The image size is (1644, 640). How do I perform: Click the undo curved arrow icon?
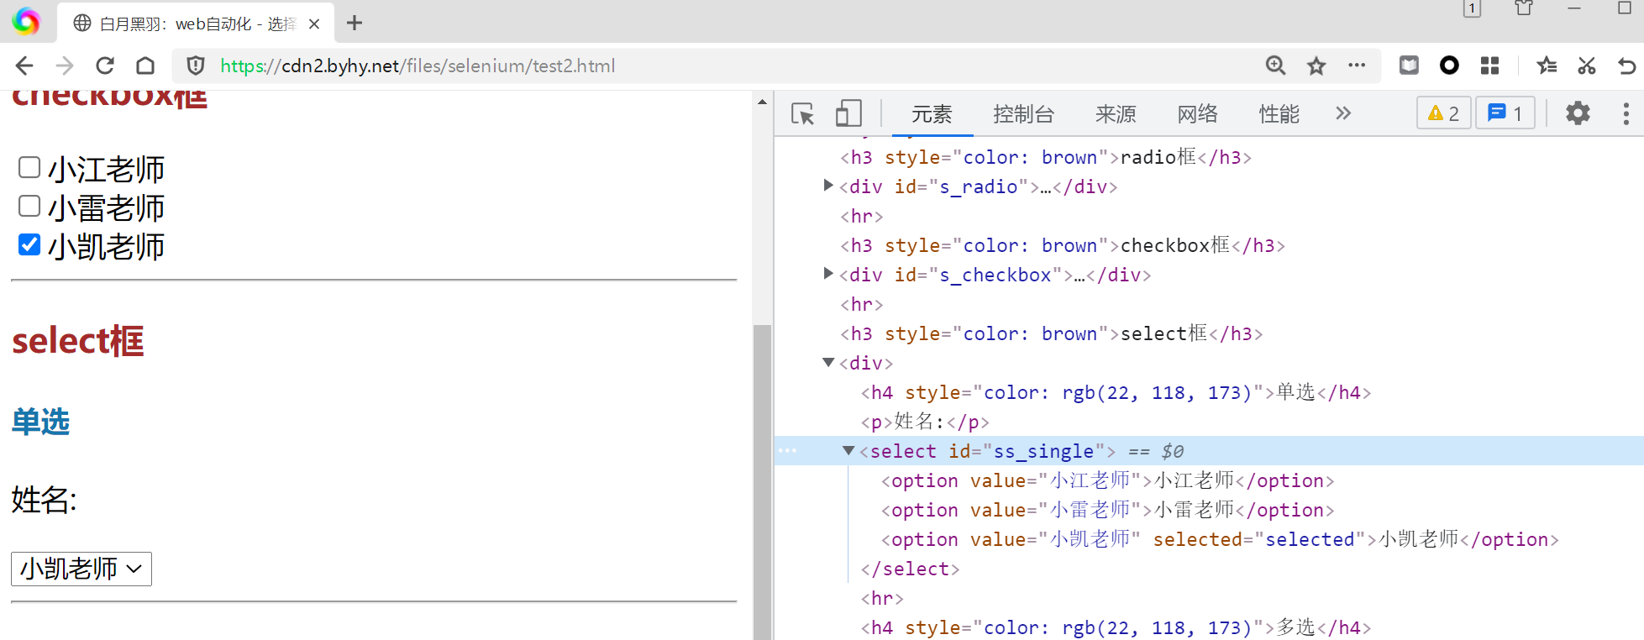pyautogui.click(x=1627, y=66)
